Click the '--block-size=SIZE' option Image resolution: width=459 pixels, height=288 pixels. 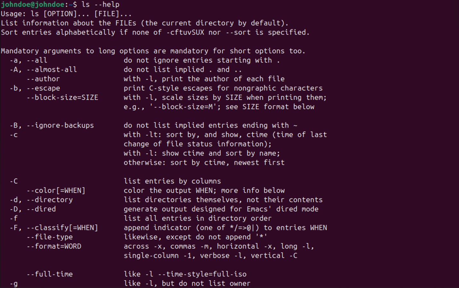pyautogui.click(x=62, y=97)
